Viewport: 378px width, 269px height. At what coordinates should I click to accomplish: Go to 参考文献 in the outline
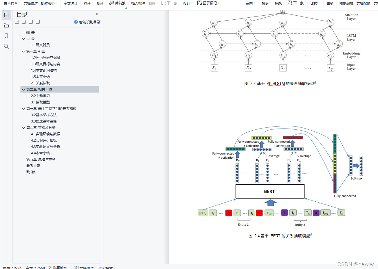tap(33, 166)
